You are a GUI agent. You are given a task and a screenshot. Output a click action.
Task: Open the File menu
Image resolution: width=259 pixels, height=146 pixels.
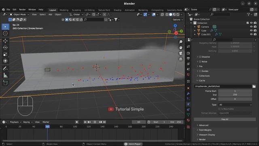(8, 10)
